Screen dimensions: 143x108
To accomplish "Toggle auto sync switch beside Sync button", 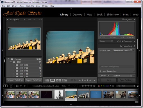I will point(100,80).
